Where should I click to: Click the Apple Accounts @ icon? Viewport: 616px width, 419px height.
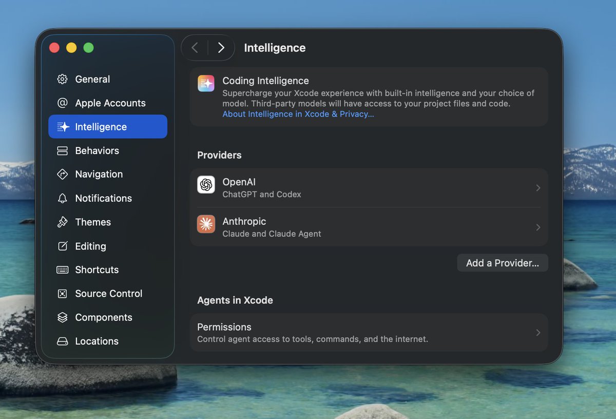pos(63,103)
